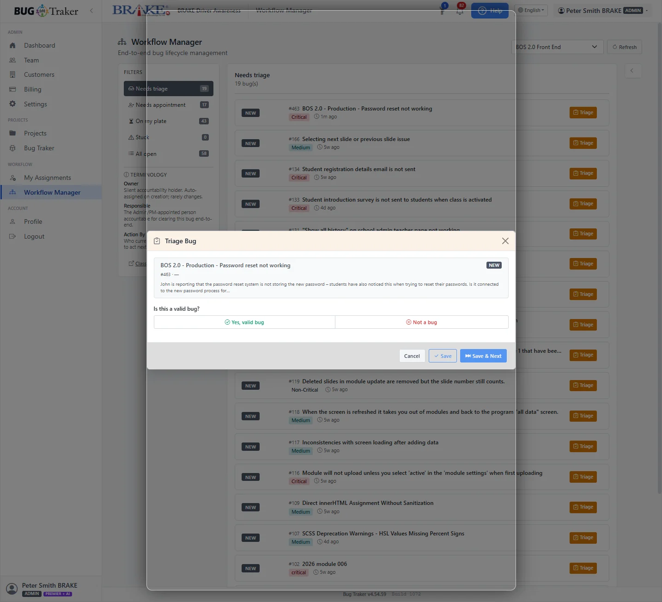Click the Save button in the dialog
662x602 pixels.
[x=443, y=356]
